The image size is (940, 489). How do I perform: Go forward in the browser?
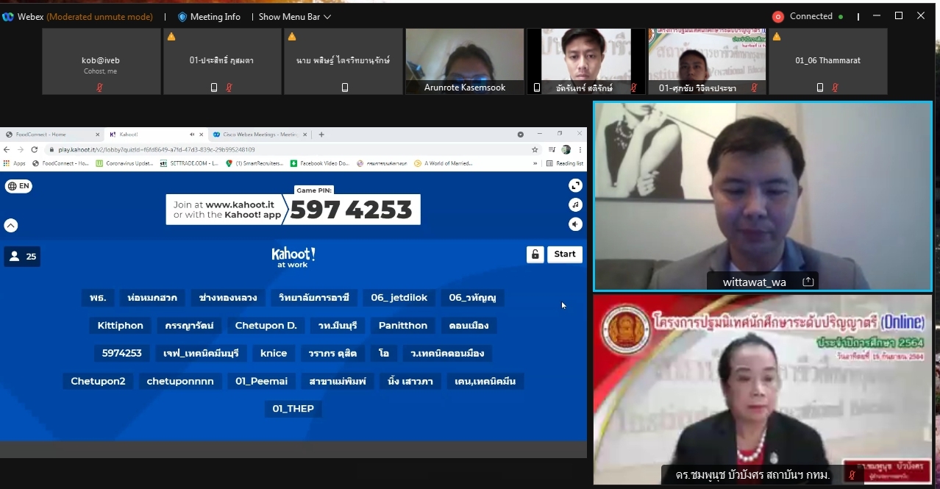point(21,149)
